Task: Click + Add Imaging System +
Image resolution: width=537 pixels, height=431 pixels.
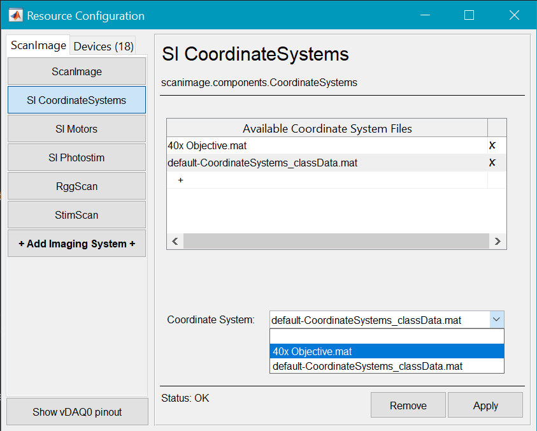Action: pos(76,243)
